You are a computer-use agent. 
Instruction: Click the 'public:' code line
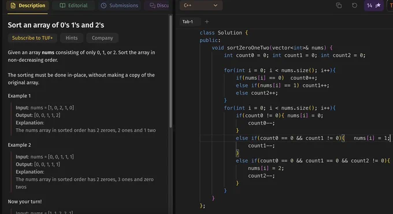point(210,40)
